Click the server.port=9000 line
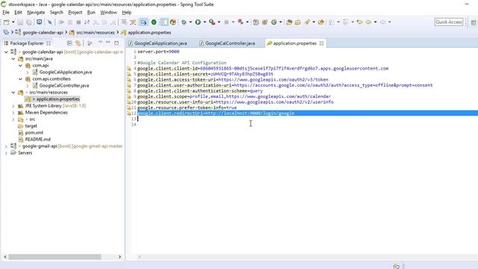The height and width of the screenshot is (269, 478). [158, 52]
